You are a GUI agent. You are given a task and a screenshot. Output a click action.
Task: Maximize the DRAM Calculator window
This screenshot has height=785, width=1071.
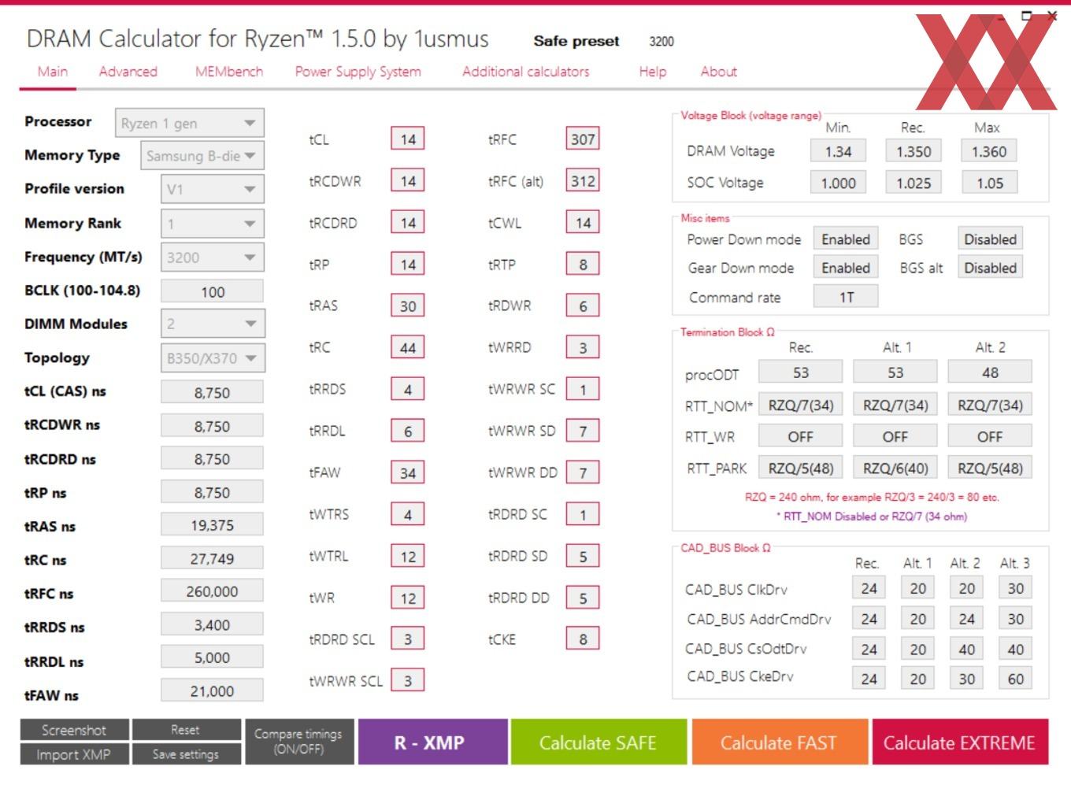click(x=1026, y=16)
